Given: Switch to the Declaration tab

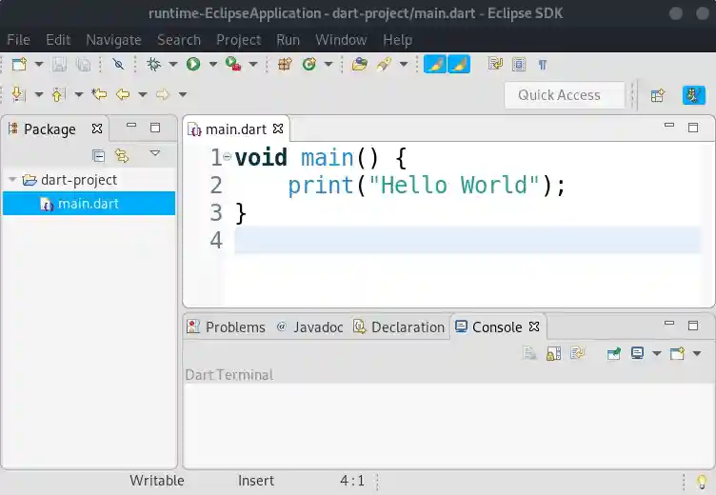Looking at the screenshot, I should 399,327.
